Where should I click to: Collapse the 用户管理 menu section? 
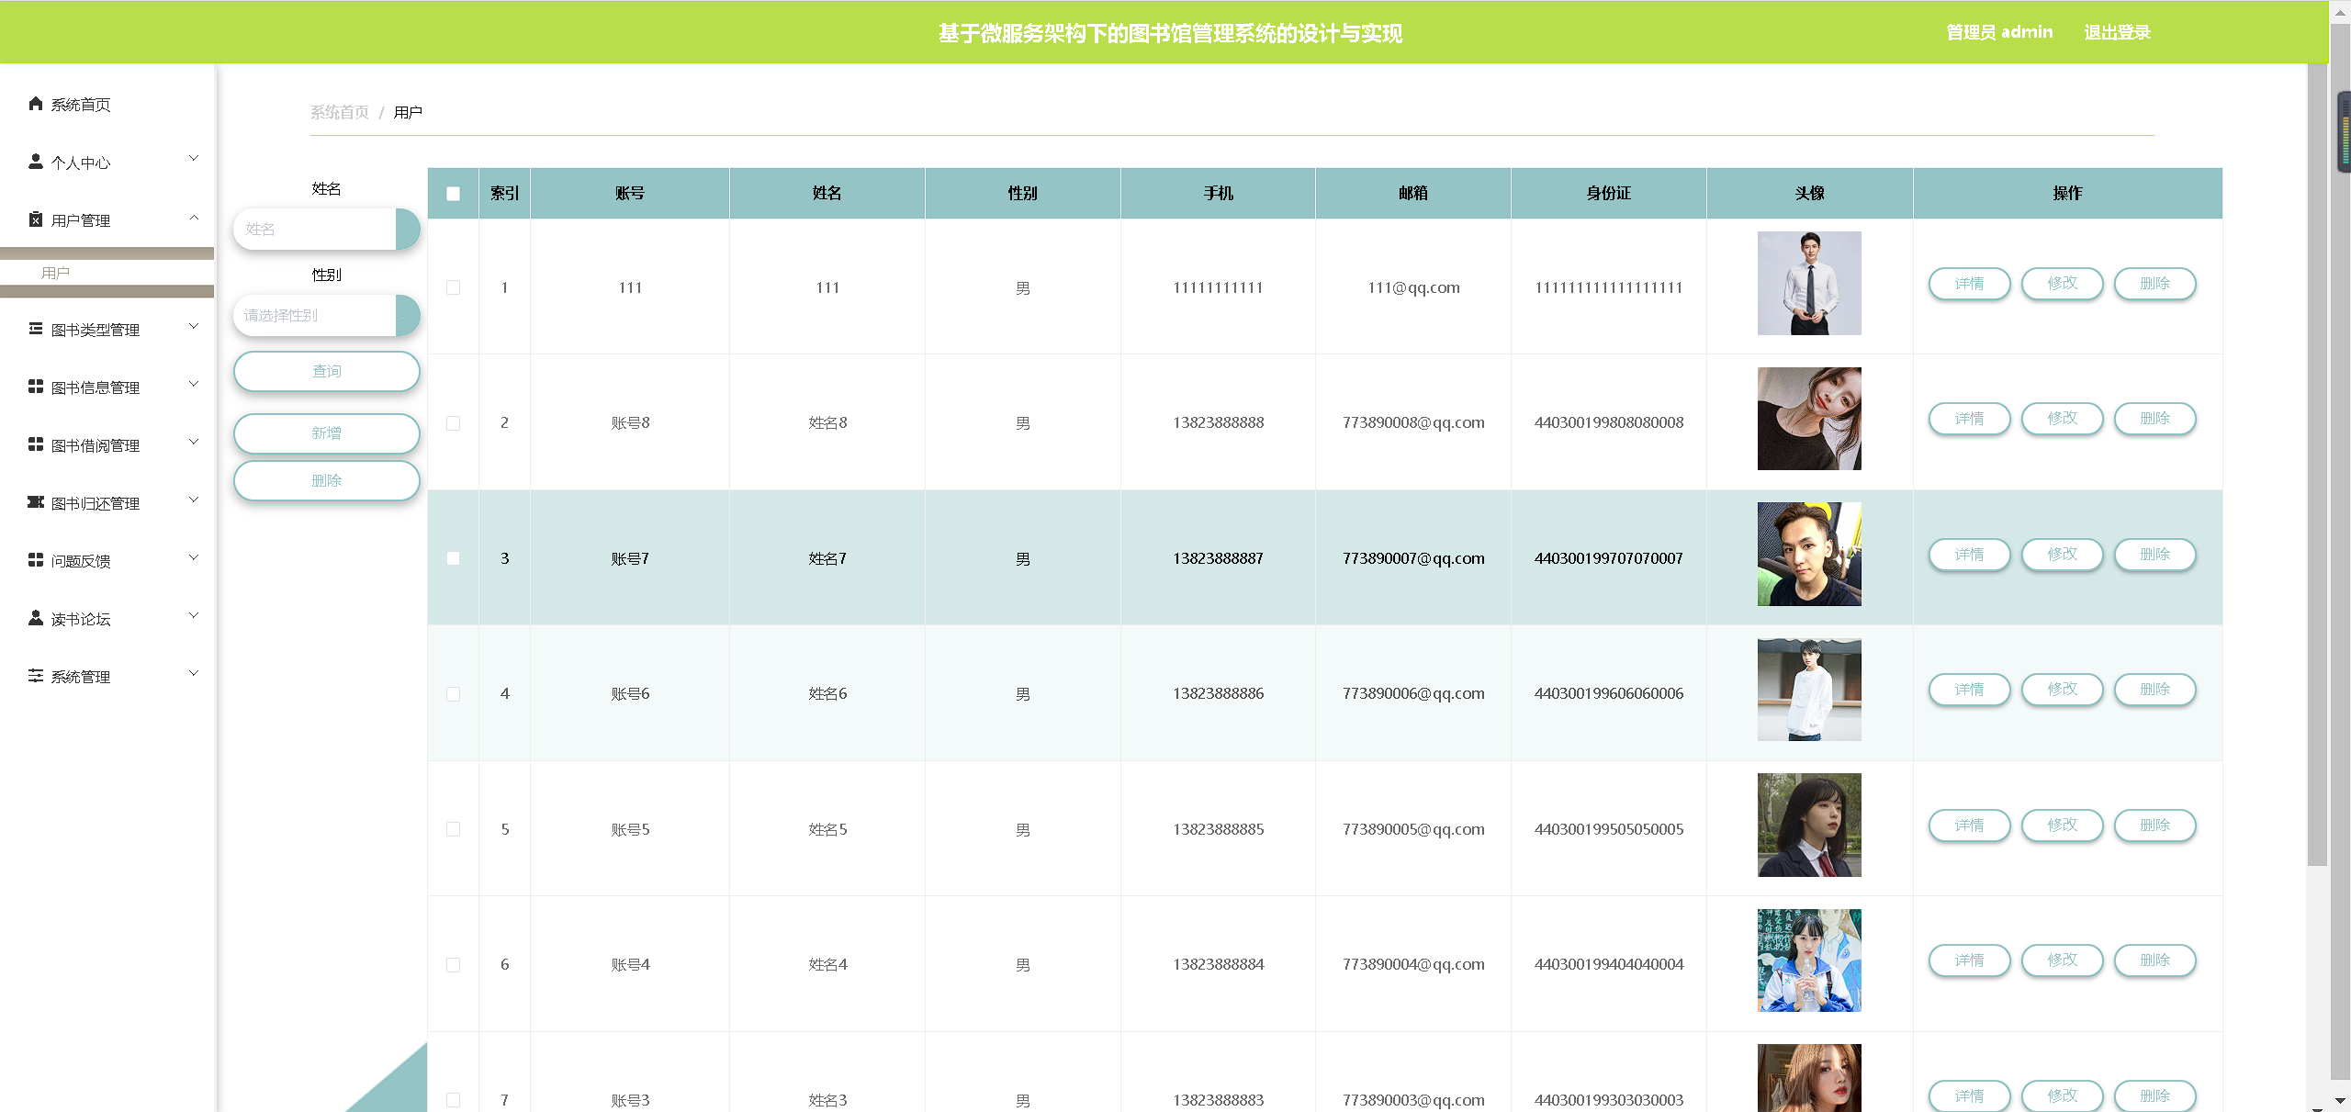(194, 217)
